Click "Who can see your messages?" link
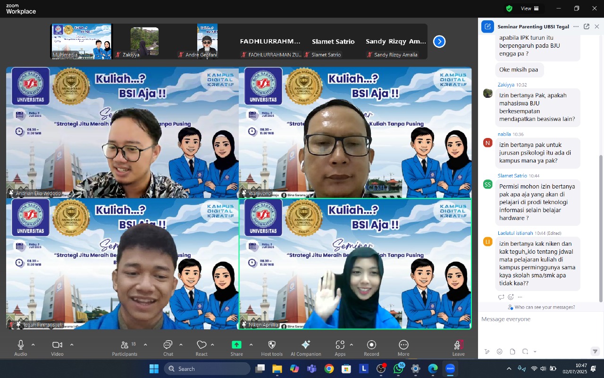604x378 pixels. 541,307
